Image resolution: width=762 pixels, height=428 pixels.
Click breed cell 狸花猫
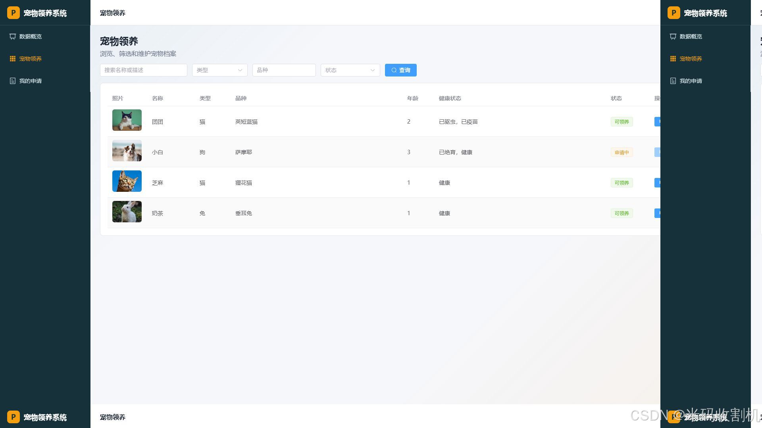click(x=244, y=183)
